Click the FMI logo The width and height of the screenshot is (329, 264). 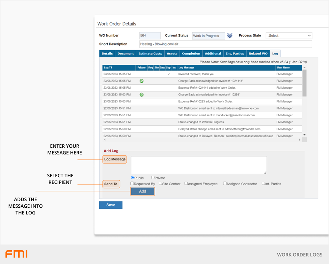(x=16, y=254)
